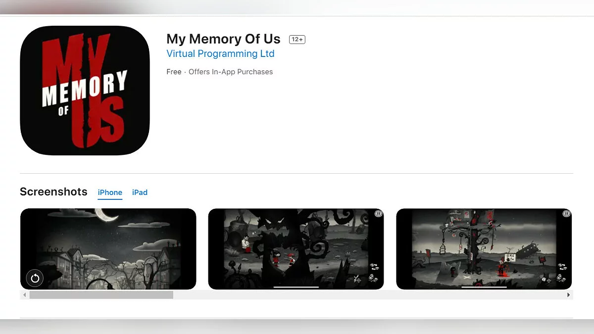The image size is (594, 334).
Task: Click right arrow of screenshots scrollbar
Action: coord(569,295)
